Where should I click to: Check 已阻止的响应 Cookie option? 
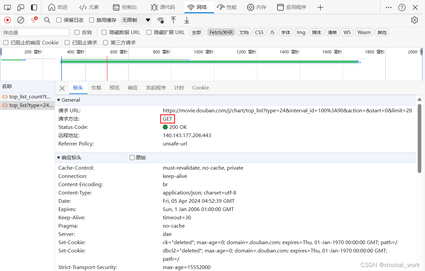pyautogui.click(x=6, y=42)
